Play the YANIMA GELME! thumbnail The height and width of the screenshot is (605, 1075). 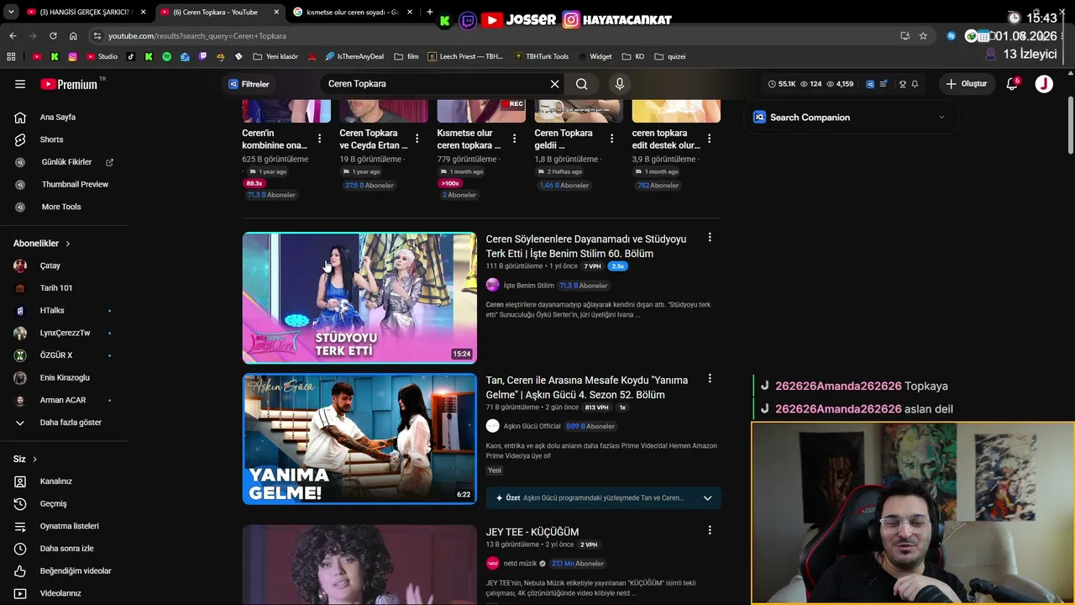[359, 439]
